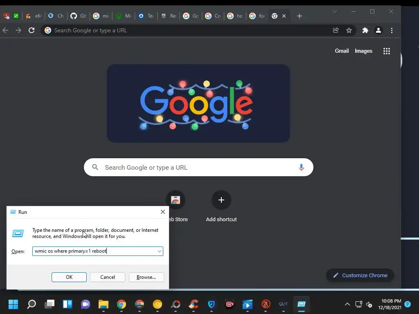Bookmark this tab with star icon

click(349, 30)
